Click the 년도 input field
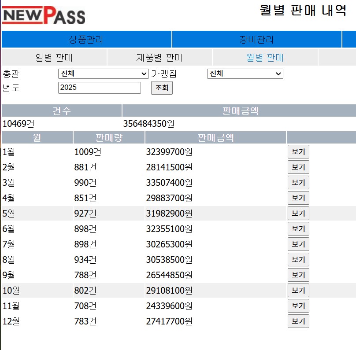The image size is (356, 350). click(99, 88)
